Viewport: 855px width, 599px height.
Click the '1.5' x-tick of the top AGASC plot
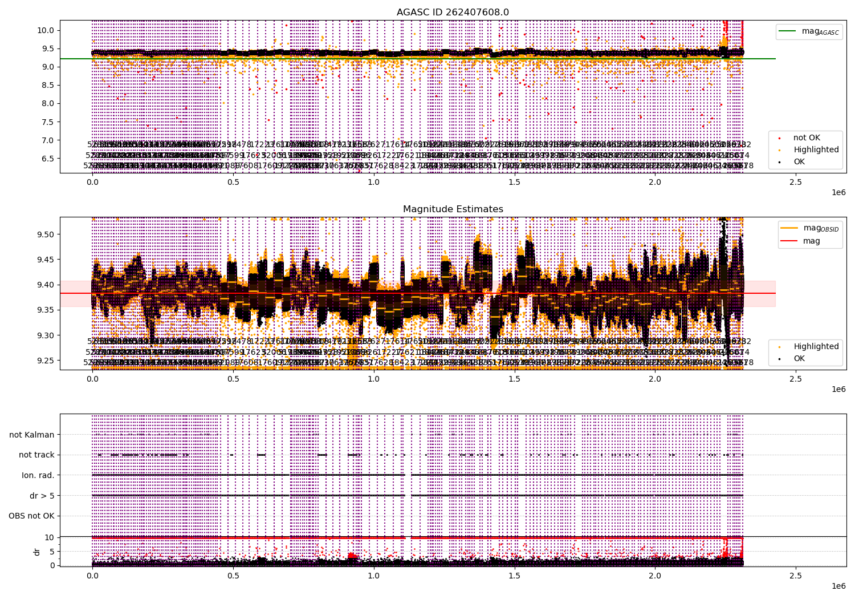[514, 183]
